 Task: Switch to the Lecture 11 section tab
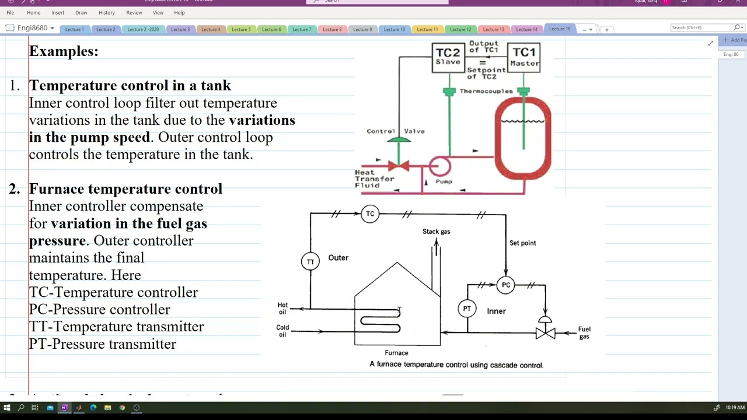click(427, 29)
